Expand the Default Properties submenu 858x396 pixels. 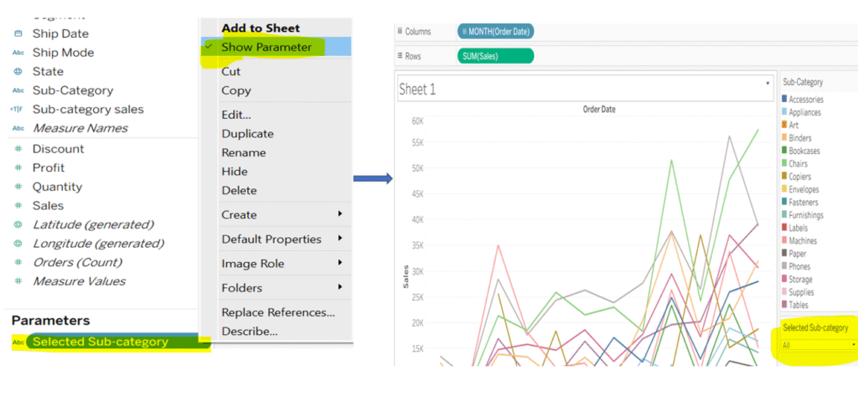(x=339, y=239)
